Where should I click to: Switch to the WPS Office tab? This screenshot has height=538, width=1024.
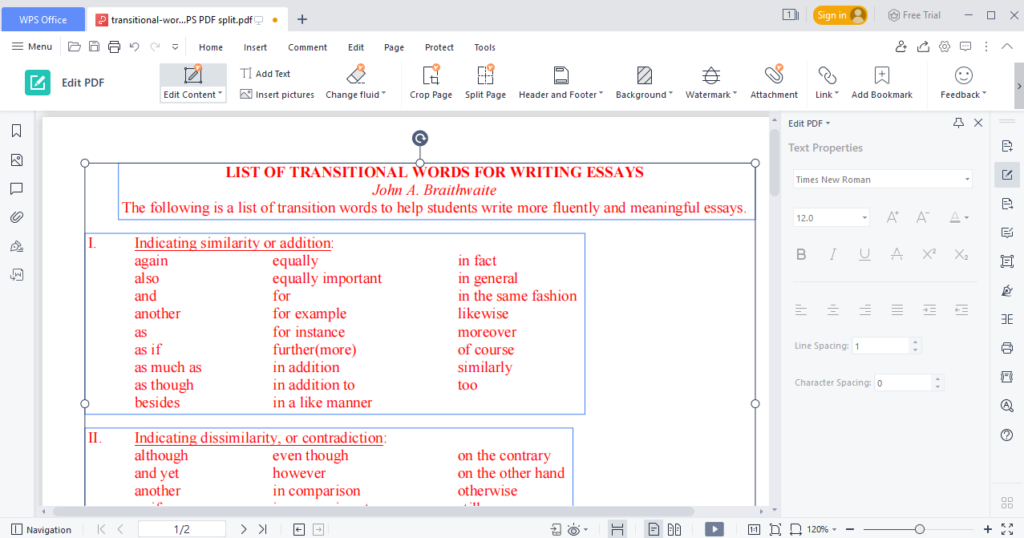coord(42,19)
